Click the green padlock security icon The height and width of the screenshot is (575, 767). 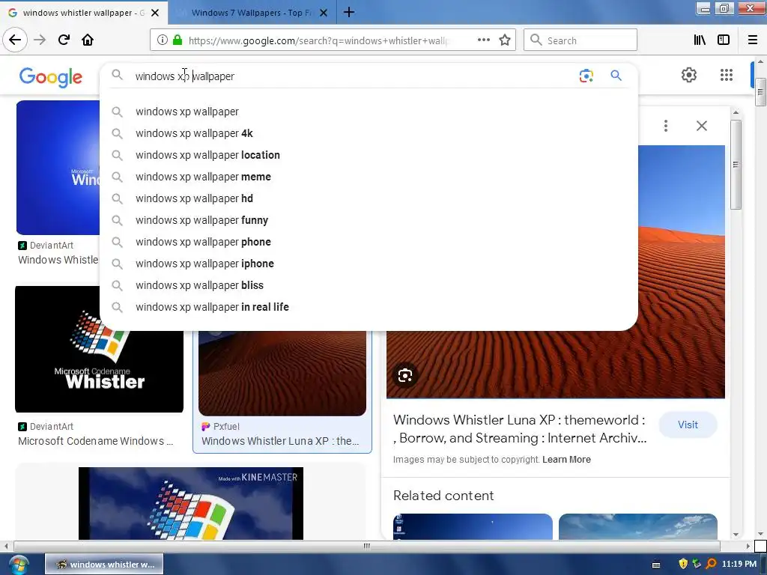pyautogui.click(x=178, y=40)
